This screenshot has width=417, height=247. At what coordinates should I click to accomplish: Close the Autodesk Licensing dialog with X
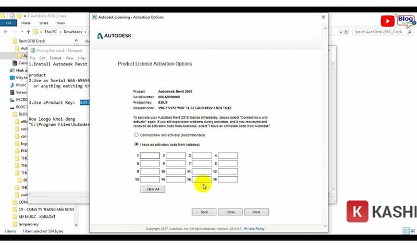pos(323,17)
